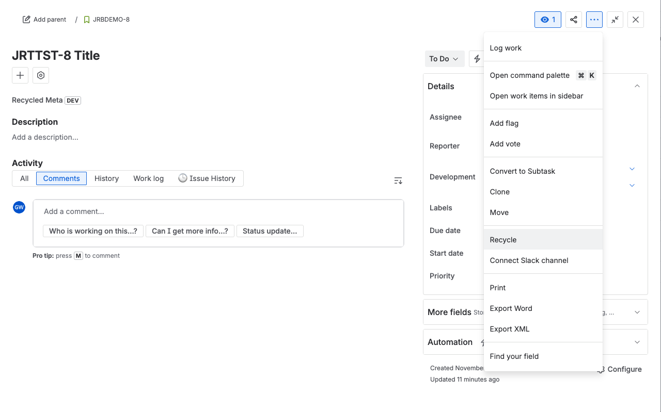Select Recycle from the actions menu
Image resolution: width=661 pixels, height=412 pixels.
(503, 240)
